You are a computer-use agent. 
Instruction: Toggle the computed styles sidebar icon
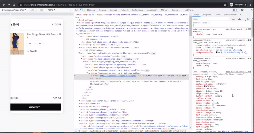249,19
